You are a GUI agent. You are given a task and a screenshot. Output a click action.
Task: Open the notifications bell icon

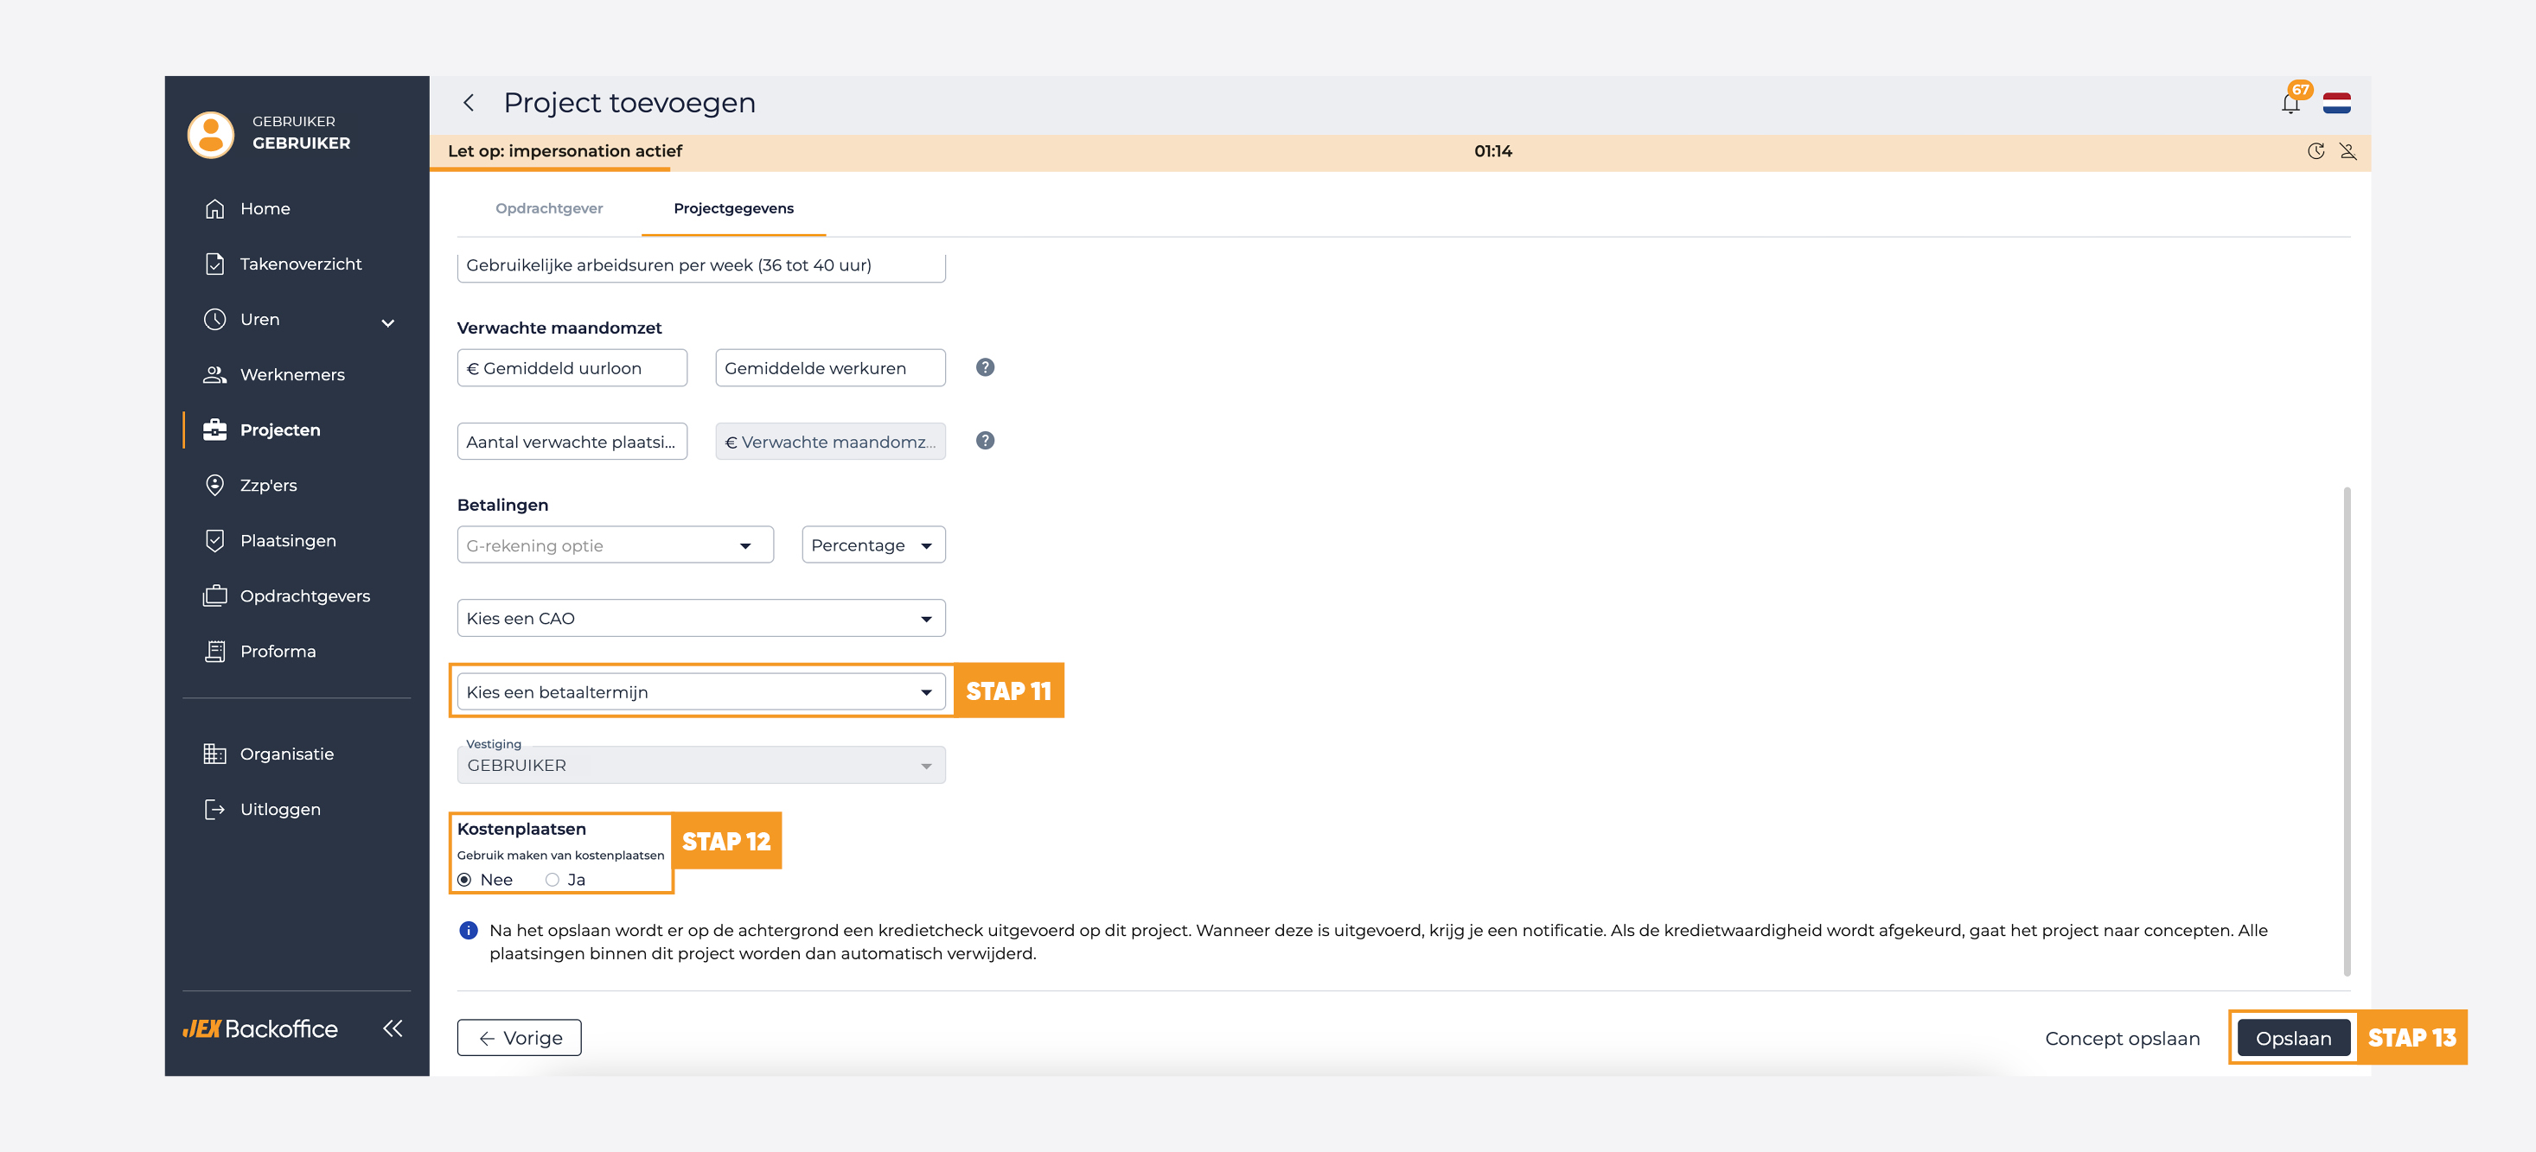click(2290, 104)
